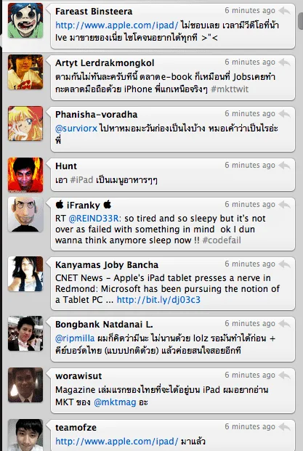The width and height of the screenshot is (303, 451).
Task: Click Phanisha-voradha's anime avatar
Action: tap(25, 123)
